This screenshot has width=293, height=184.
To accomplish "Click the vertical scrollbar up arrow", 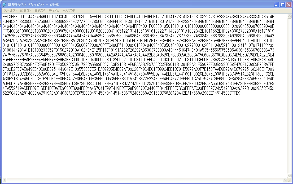I will (x=289, y=16).
